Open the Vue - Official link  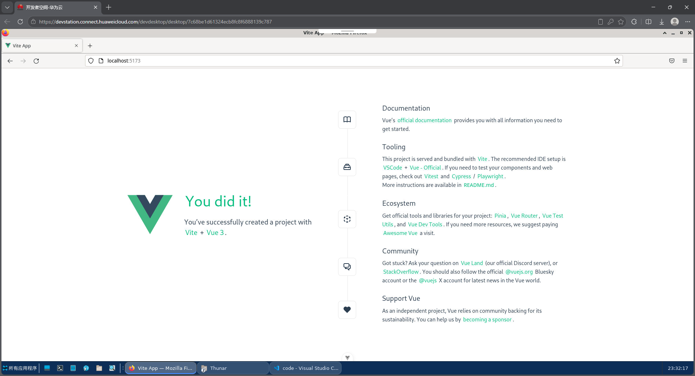coord(425,168)
